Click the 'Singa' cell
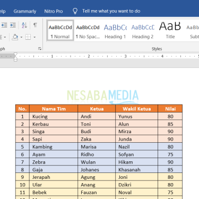 (54, 132)
